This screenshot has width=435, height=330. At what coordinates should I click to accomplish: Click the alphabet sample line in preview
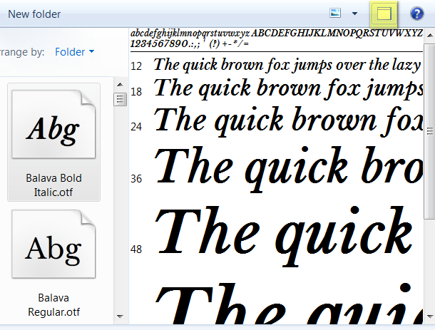tap(277, 33)
